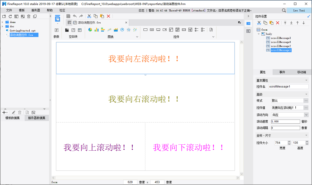
Task: Click the parameter panel P icon
Action: (56, 30)
